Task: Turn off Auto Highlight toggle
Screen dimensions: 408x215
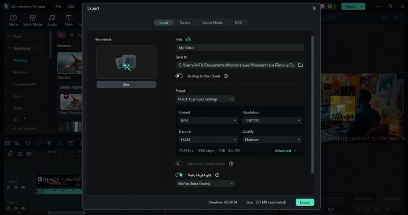Action: (179, 175)
